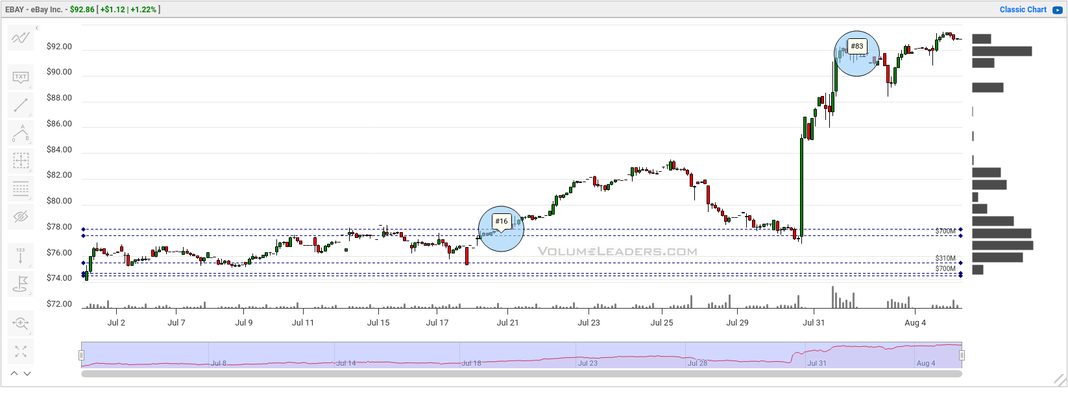Click the upper $700M level label
The width and height of the screenshot is (1068, 402).
(x=945, y=231)
